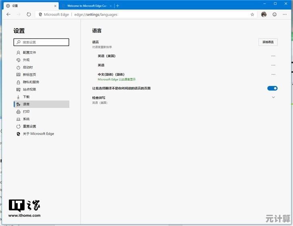293x226 pixels.
Task: Close the Welcome to Microsoft Edge tab
Action: pos(111,6)
